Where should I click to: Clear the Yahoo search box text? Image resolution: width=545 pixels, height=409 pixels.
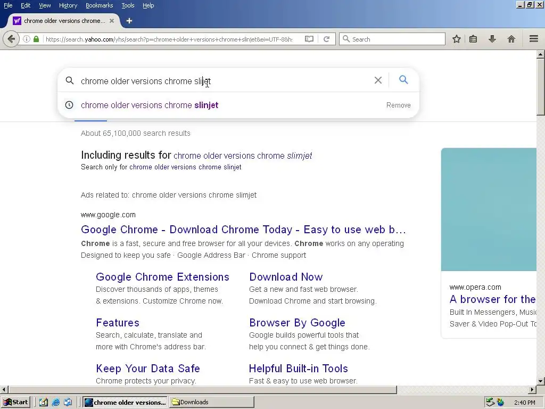coord(378,80)
